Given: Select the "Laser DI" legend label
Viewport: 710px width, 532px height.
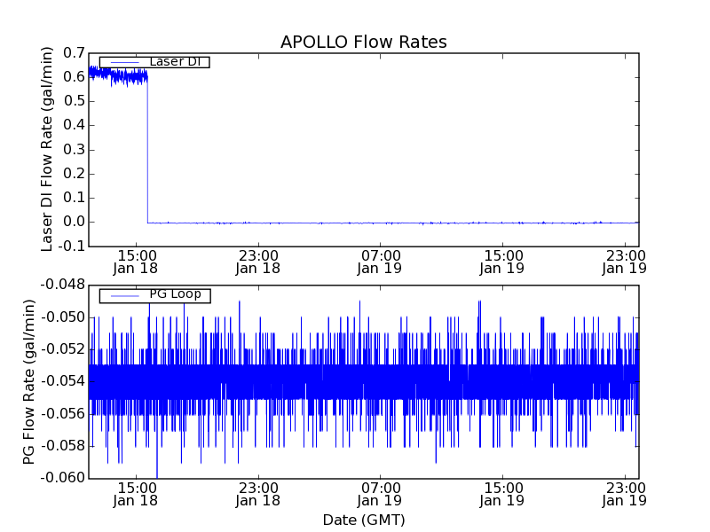Looking at the screenshot, I should tap(175, 61).
